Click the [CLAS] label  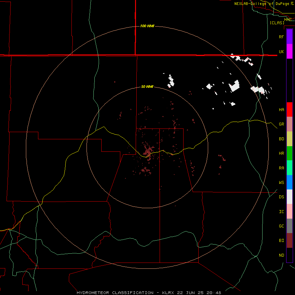click(277, 23)
